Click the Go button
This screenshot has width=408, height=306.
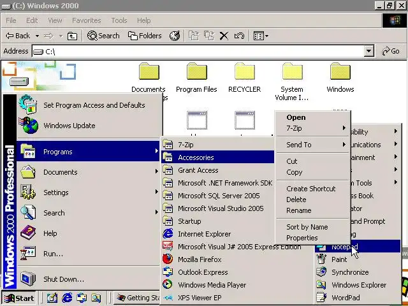pyautogui.click(x=390, y=51)
